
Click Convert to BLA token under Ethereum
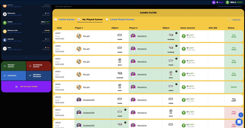(x=15, y=15)
